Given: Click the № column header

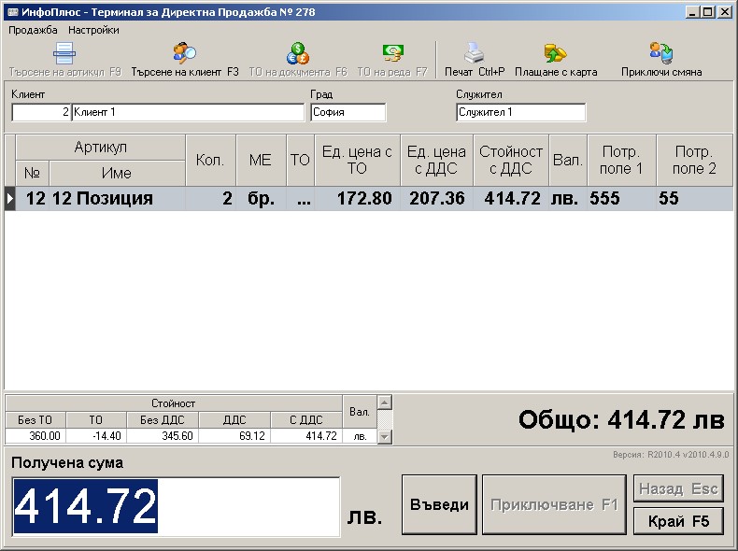Looking at the screenshot, I should pyautogui.click(x=33, y=173).
